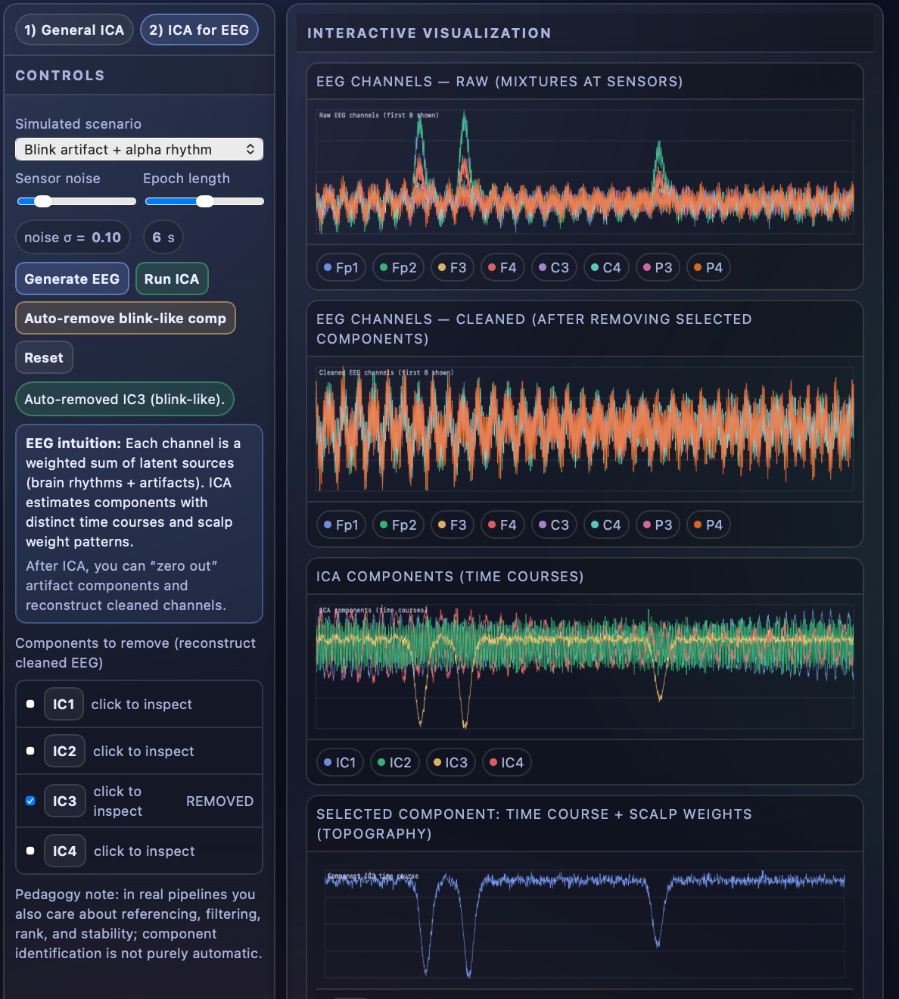Image resolution: width=899 pixels, height=999 pixels.
Task: Click the IC2 legend chip under ICA components
Action: tap(394, 763)
